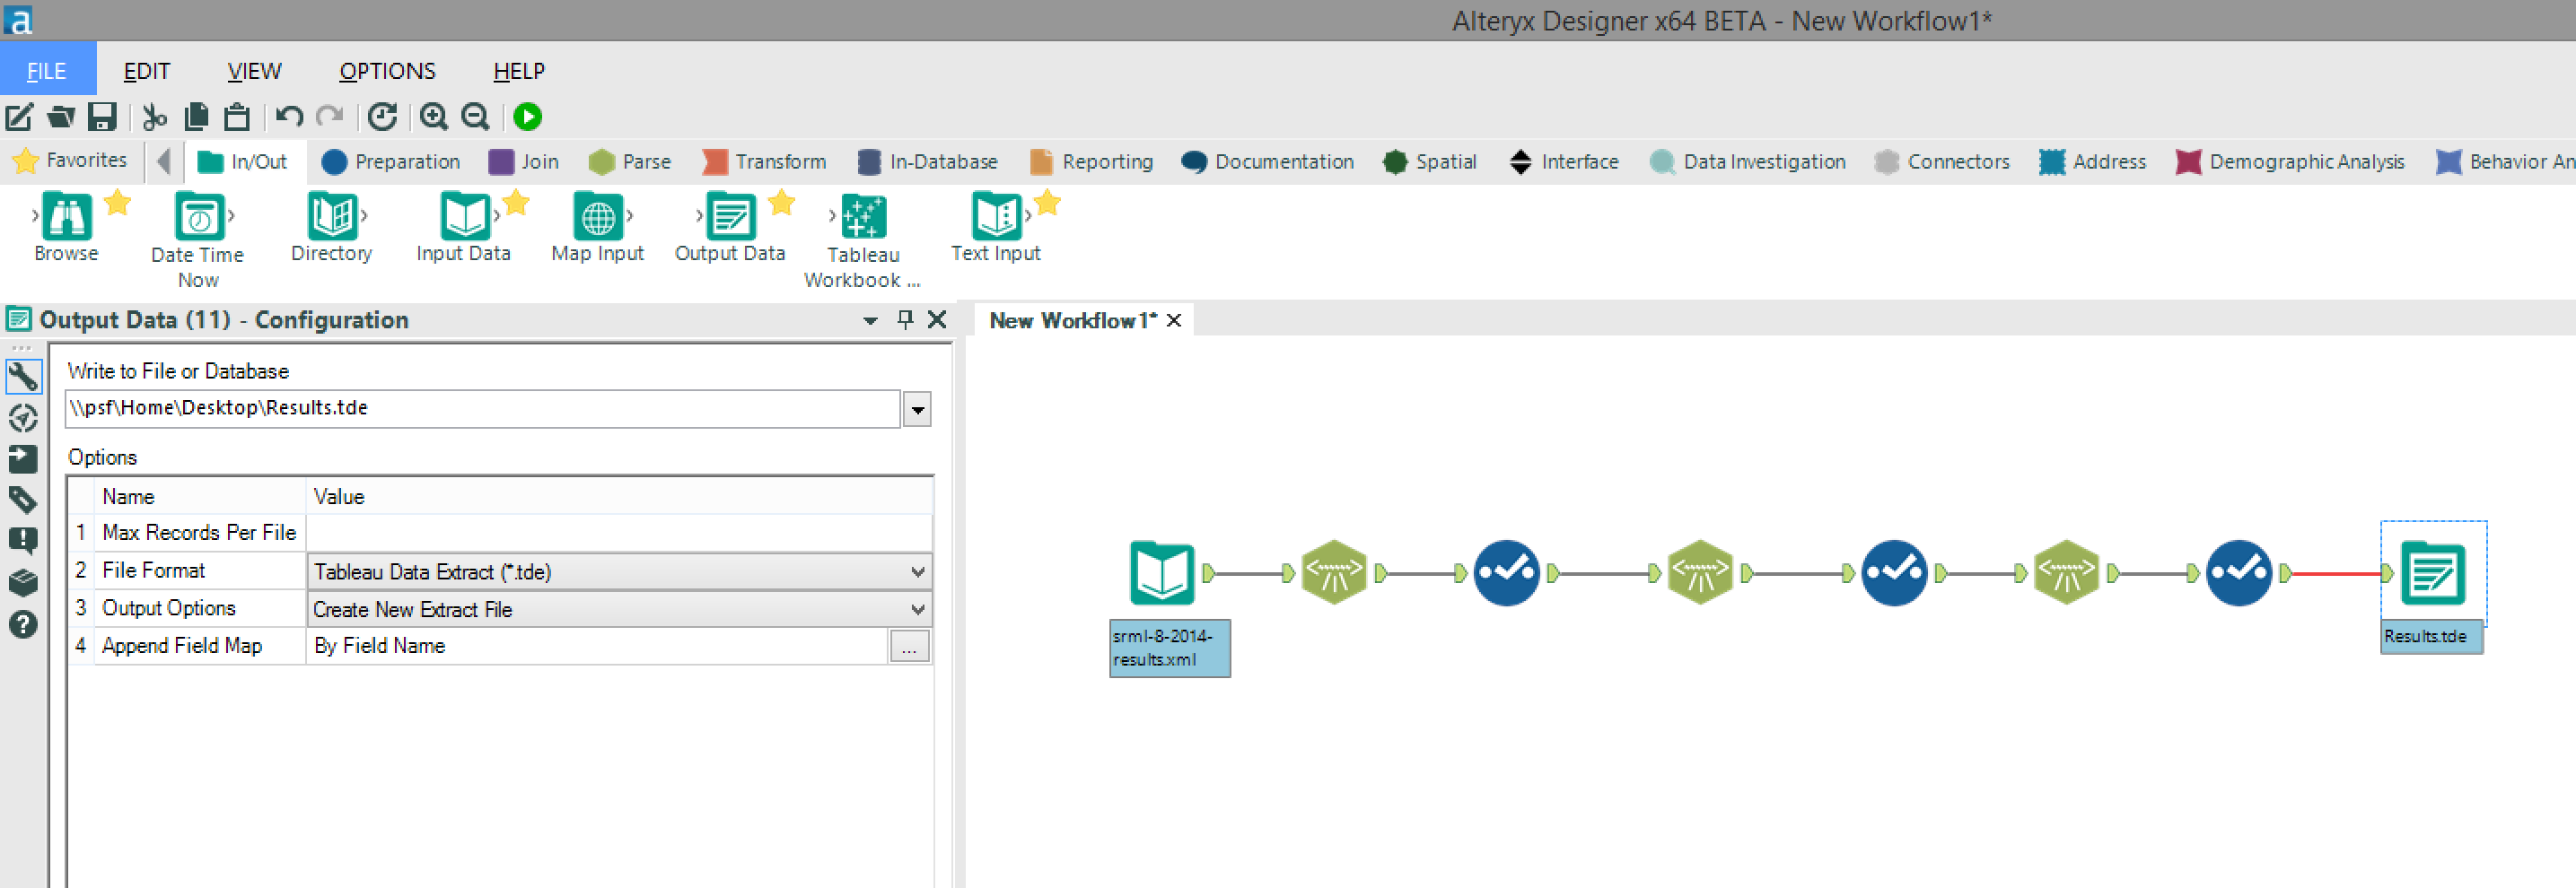Select the first olive XML Parse node
The image size is (2576, 888).
tap(1334, 572)
